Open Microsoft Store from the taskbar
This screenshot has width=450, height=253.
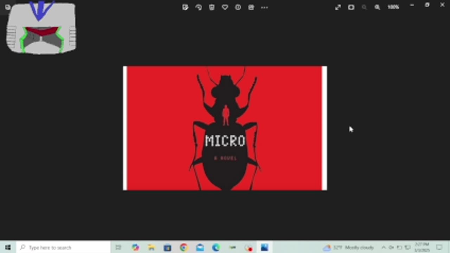point(167,247)
